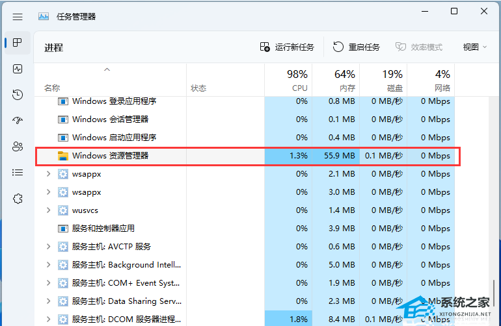This screenshot has height=326, width=501.
Task: Select the Windows 会话管理器 row
Action: [x=245, y=119]
